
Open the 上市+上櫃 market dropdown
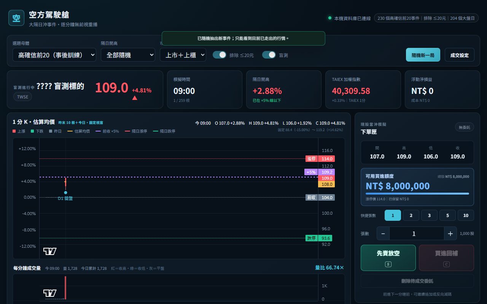click(x=183, y=55)
